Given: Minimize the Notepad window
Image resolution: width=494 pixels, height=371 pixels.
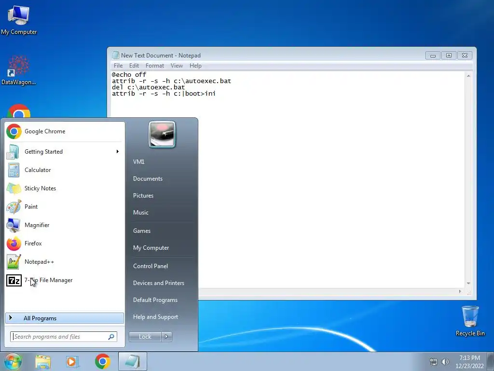Looking at the screenshot, I should (433, 56).
